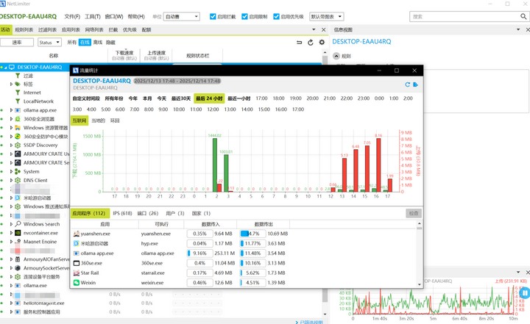Click the 本月 time period link
This screenshot has height=324, width=530.
[147, 98]
